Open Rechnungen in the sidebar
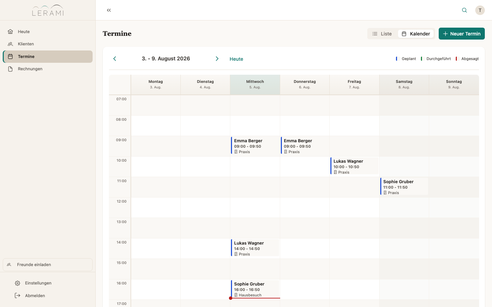The width and height of the screenshot is (492, 307). [x=48, y=69]
